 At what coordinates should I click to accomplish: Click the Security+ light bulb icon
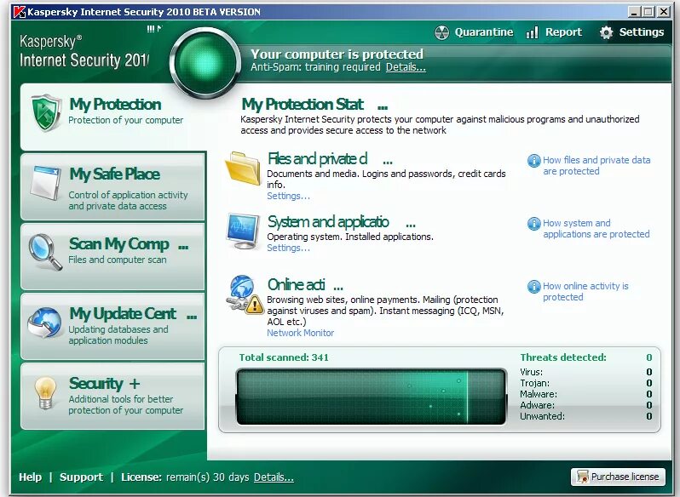point(45,392)
